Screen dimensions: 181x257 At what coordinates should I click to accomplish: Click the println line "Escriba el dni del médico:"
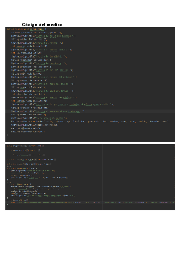click(42, 70)
